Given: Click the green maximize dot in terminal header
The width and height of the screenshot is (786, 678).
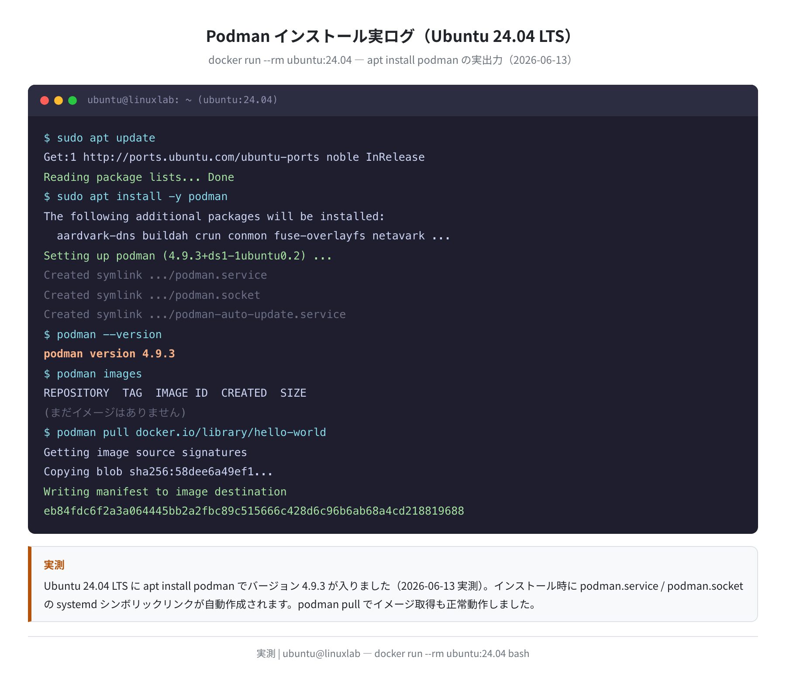Looking at the screenshot, I should coord(72,100).
